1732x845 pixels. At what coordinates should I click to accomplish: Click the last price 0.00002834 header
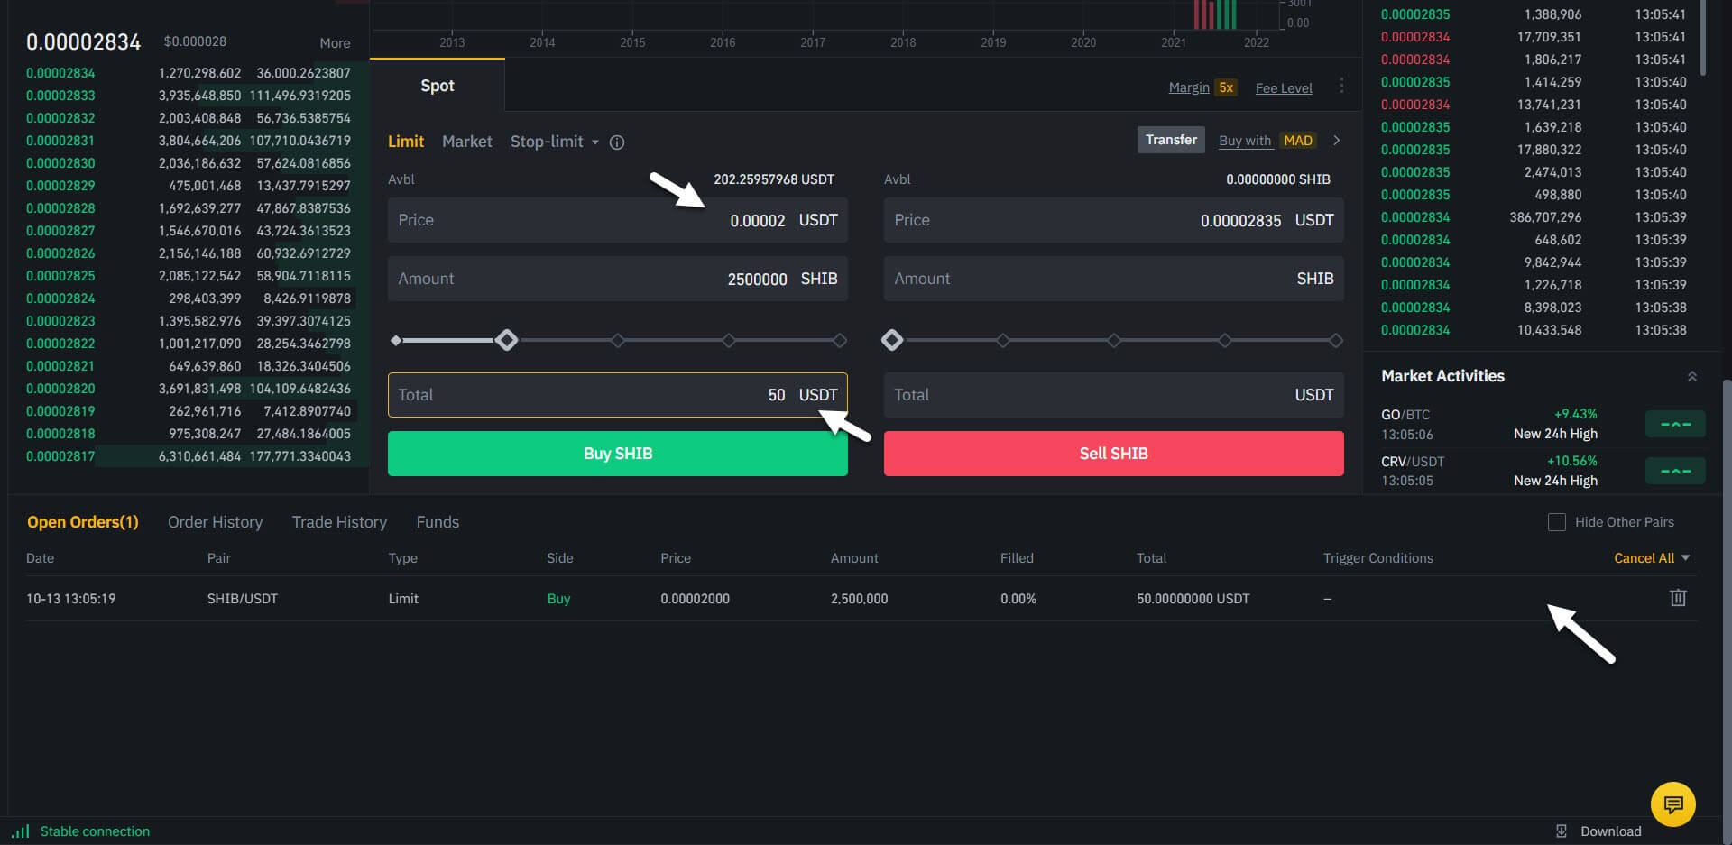[x=83, y=42]
